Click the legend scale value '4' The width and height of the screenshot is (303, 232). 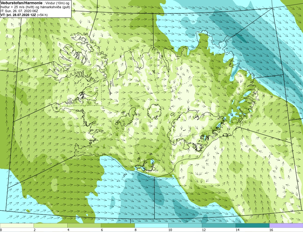(x=68, y=230)
